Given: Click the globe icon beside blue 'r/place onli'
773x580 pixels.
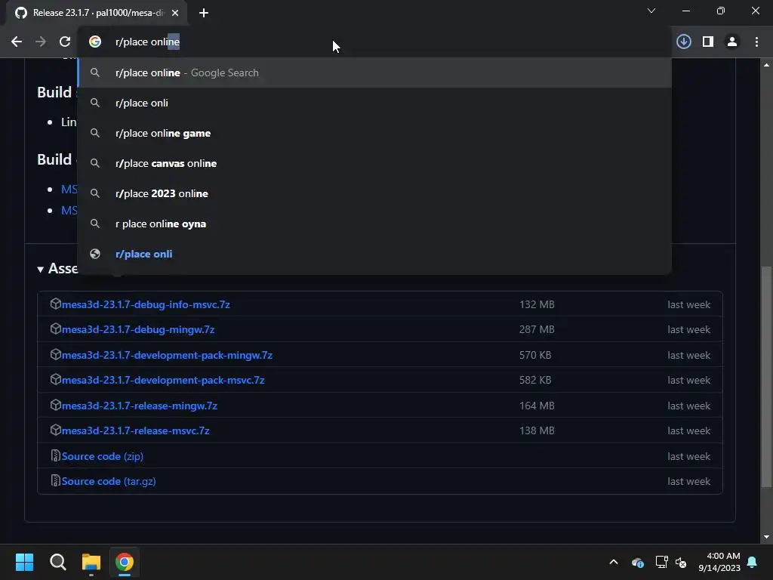Looking at the screenshot, I should pos(95,254).
